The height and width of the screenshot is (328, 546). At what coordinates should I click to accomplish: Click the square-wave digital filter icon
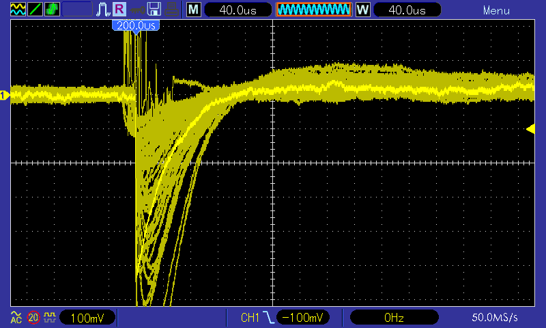50,317
